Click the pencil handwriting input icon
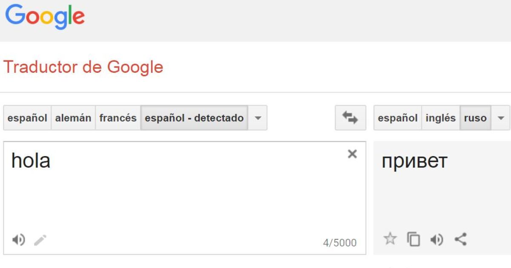Image resolution: width=511 pixels, height=268 pixels. coord(40,240)
